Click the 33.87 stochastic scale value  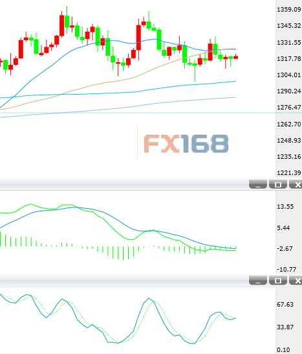click(x=285, y=327)
